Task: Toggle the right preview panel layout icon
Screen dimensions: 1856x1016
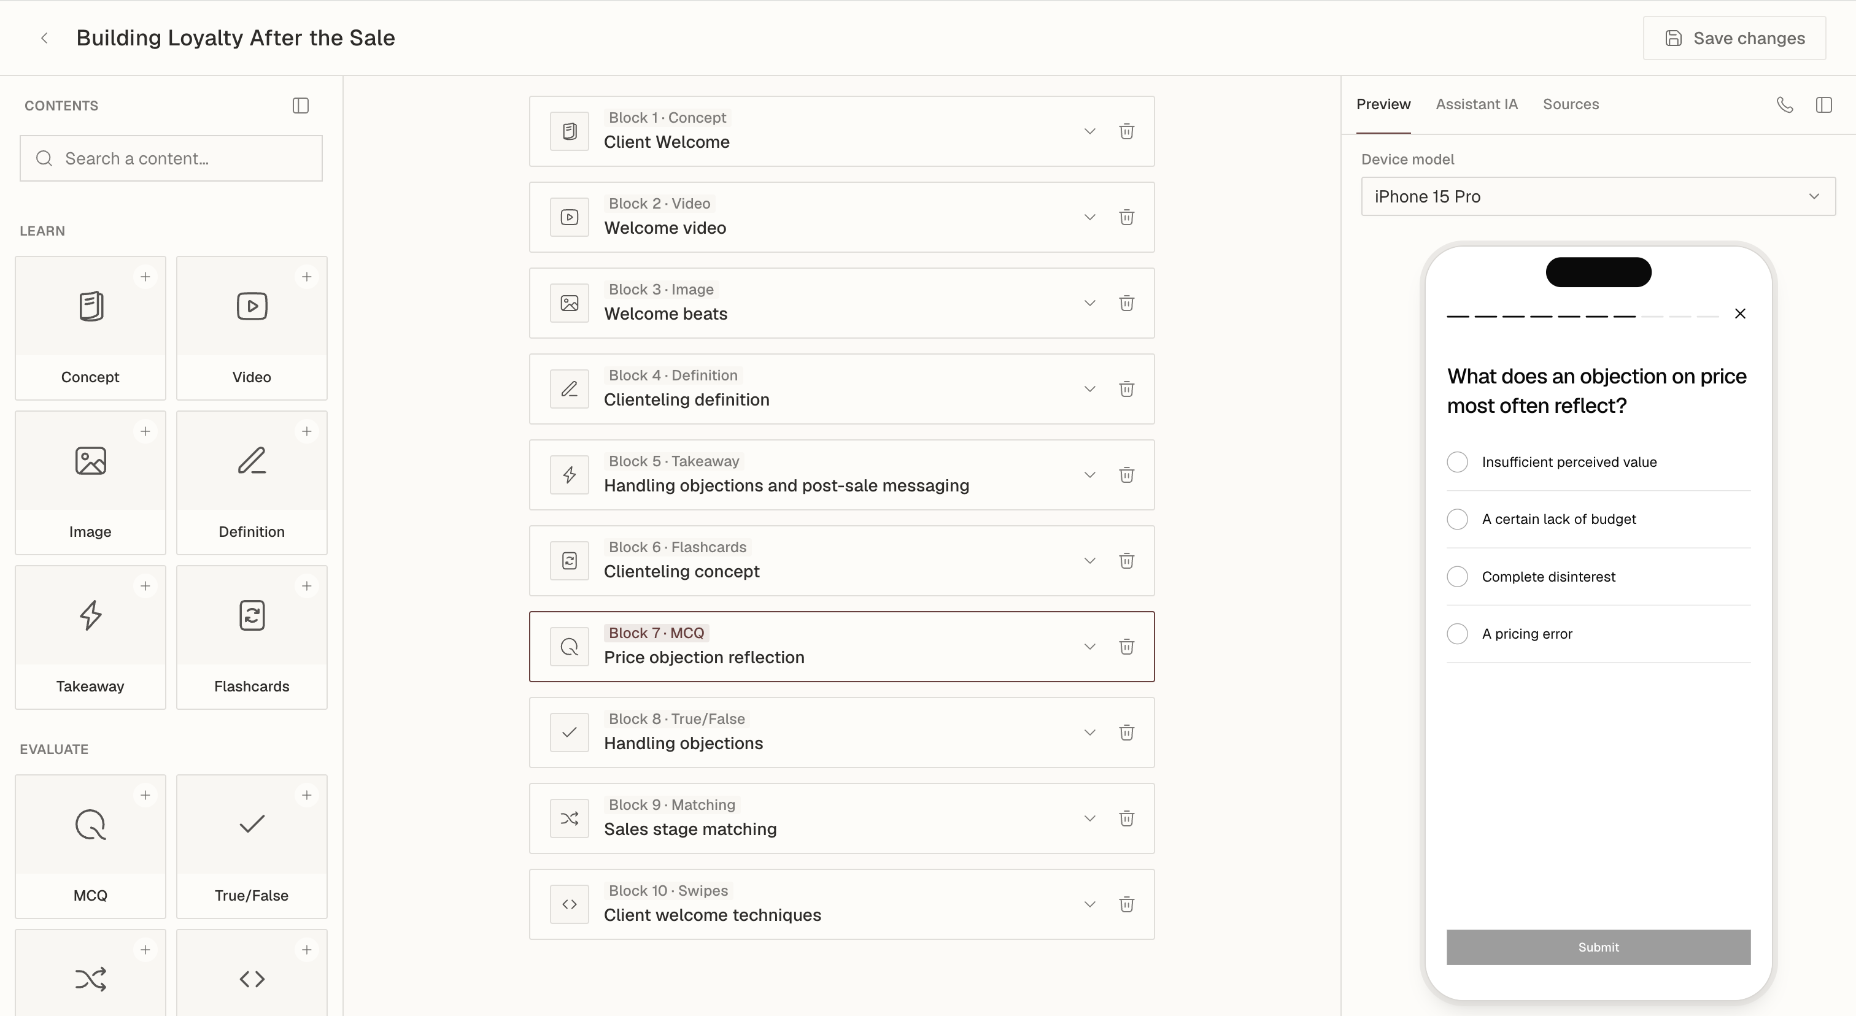Action: tap(1823, 105)
